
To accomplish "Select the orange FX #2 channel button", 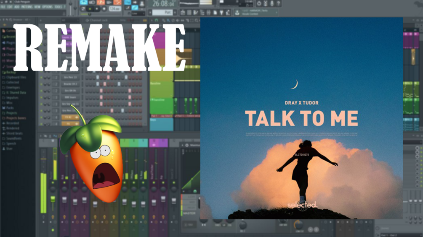I will click(70, 117).
